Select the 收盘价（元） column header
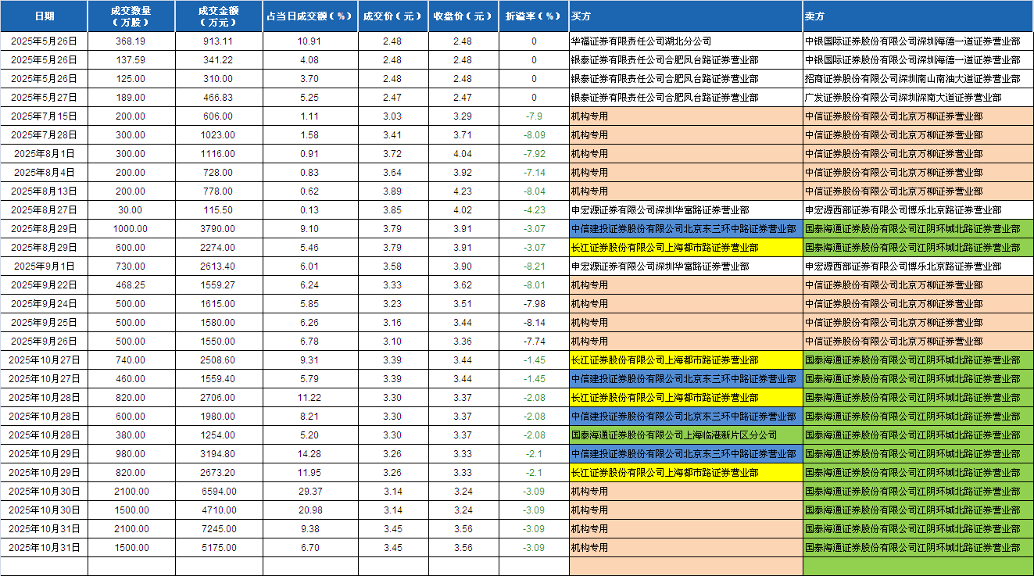Image resolution: width=1034 pixels, height=576 pixels. click(463, 16)
